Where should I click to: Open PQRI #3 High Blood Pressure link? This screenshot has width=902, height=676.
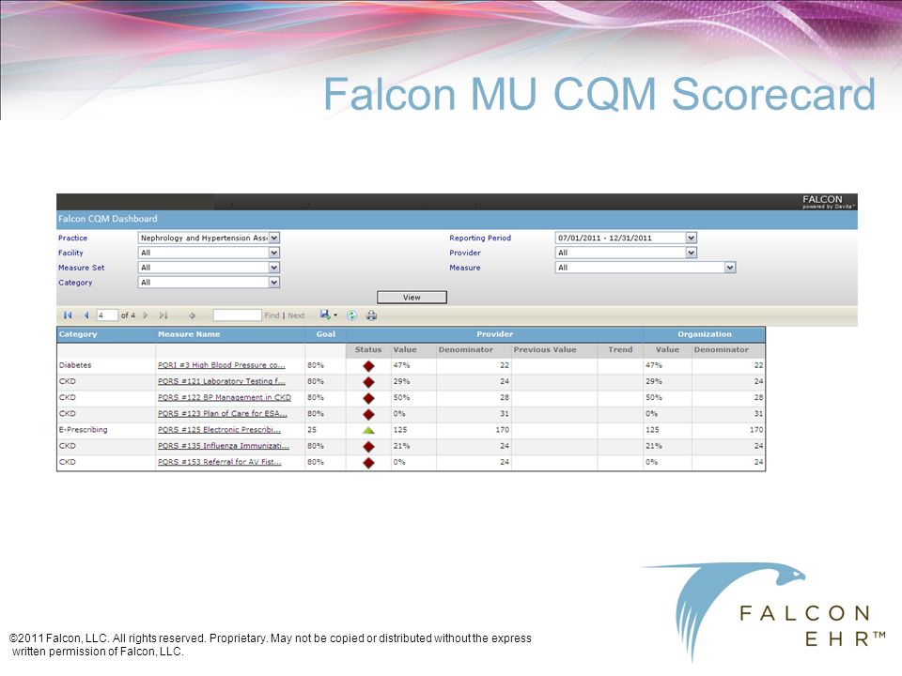[x=222, y=365]
